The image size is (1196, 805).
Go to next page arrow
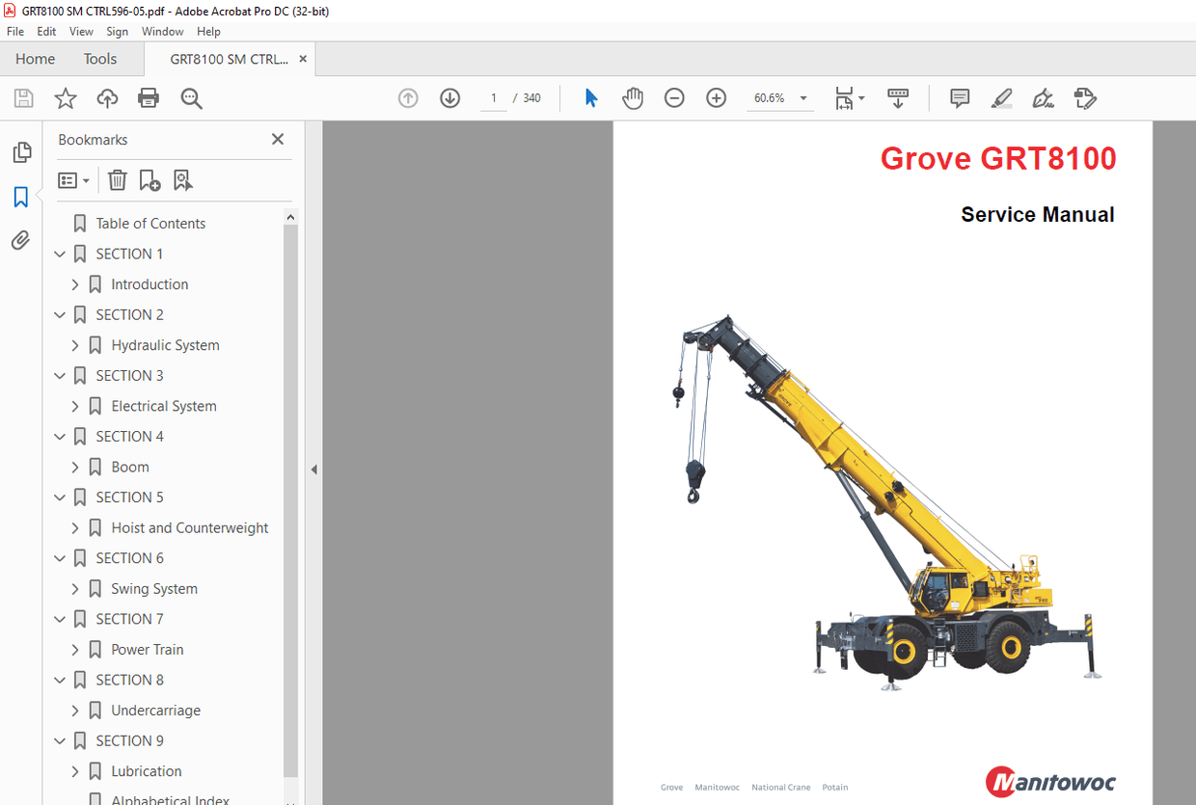click(450, 98)
